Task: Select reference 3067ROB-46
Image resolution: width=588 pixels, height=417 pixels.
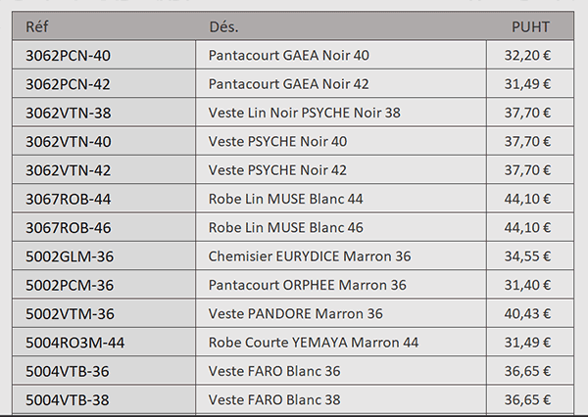Action: point(69,228)
